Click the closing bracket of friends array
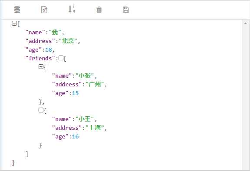The height and width of the screenshot is (171, 250). [x=27, y=154]
